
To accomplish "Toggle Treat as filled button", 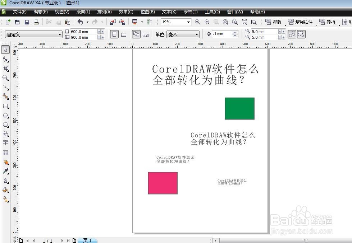I will pos(292,34).
